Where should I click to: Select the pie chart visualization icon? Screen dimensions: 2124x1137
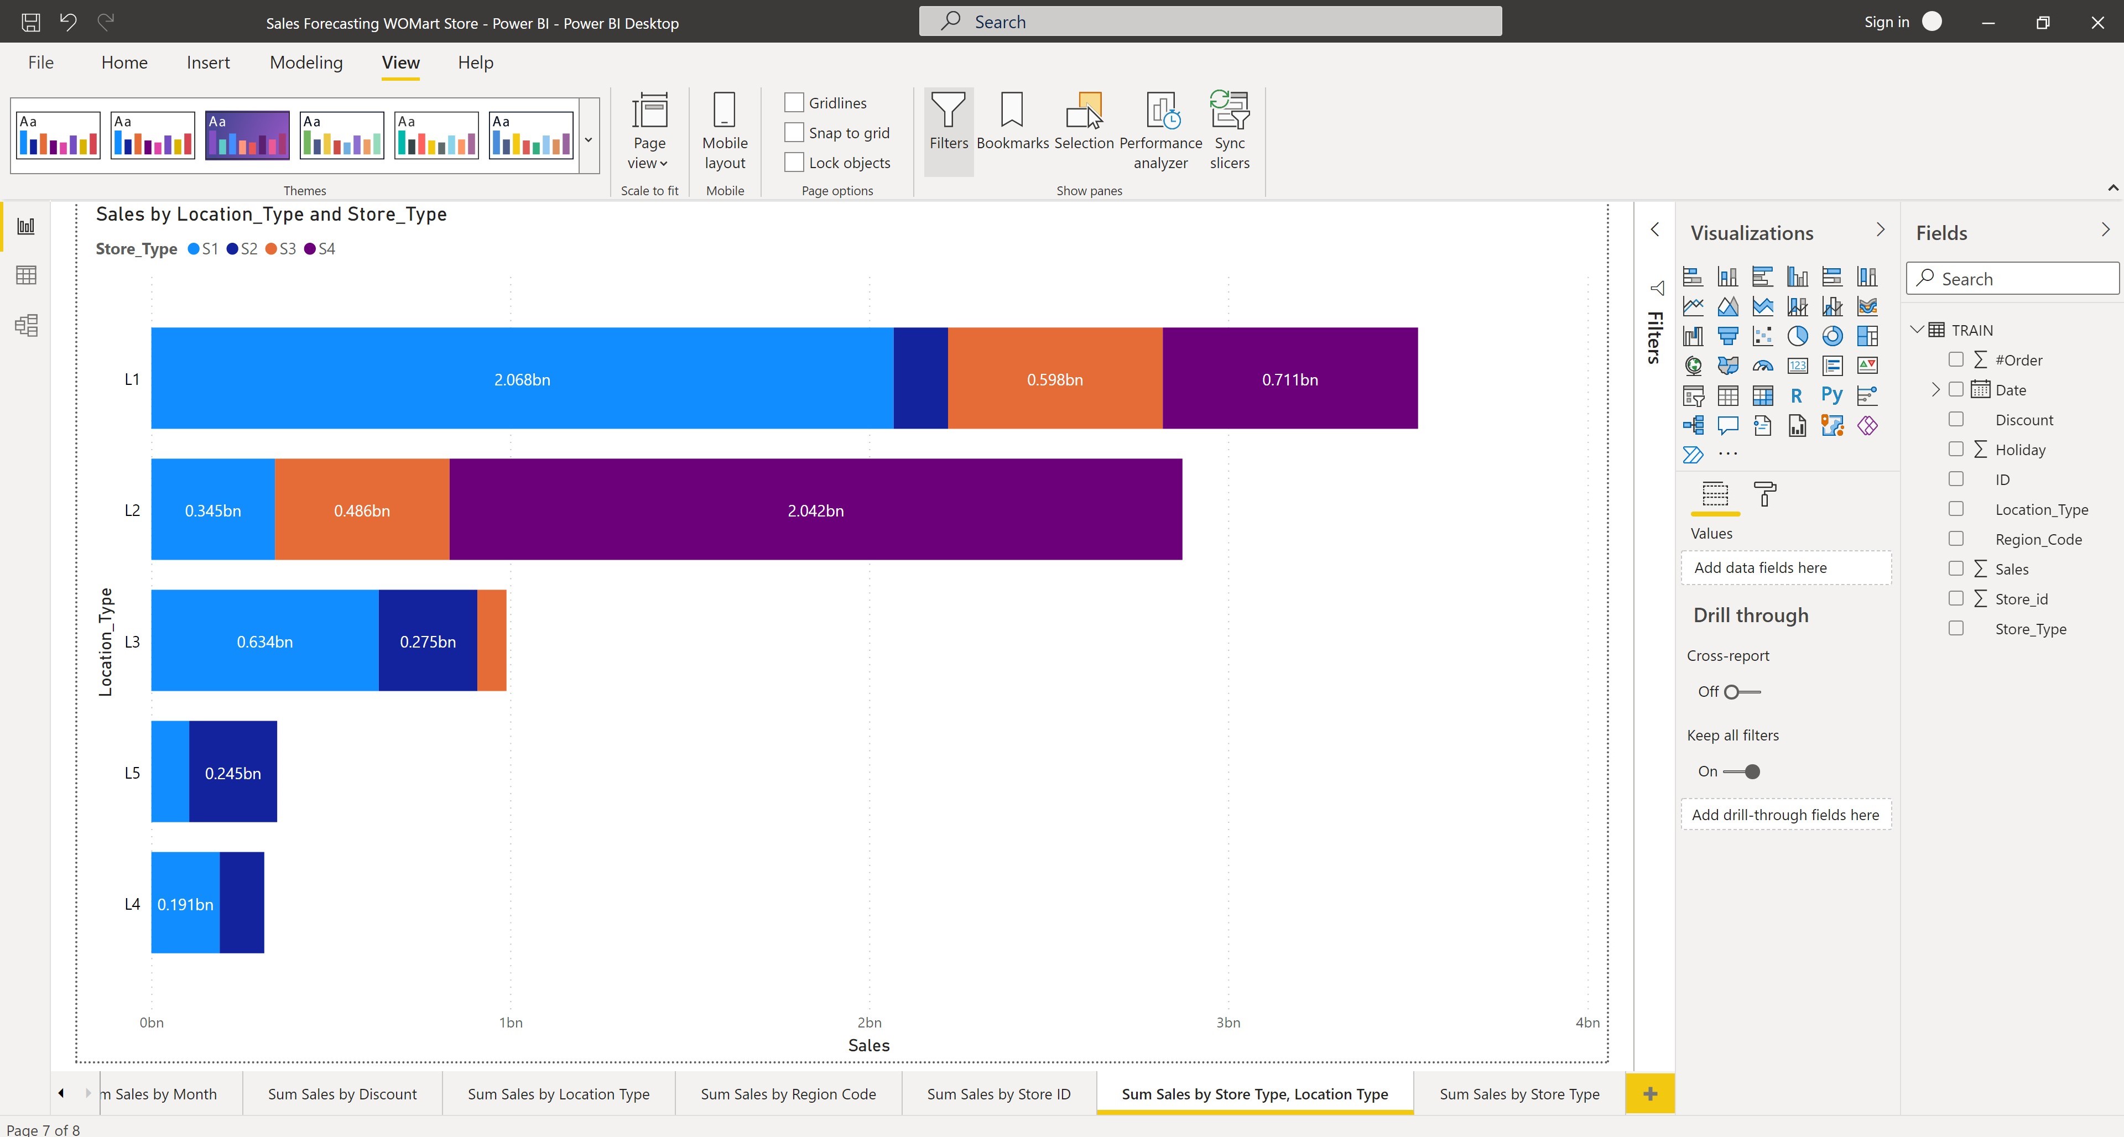(1798, 336)
